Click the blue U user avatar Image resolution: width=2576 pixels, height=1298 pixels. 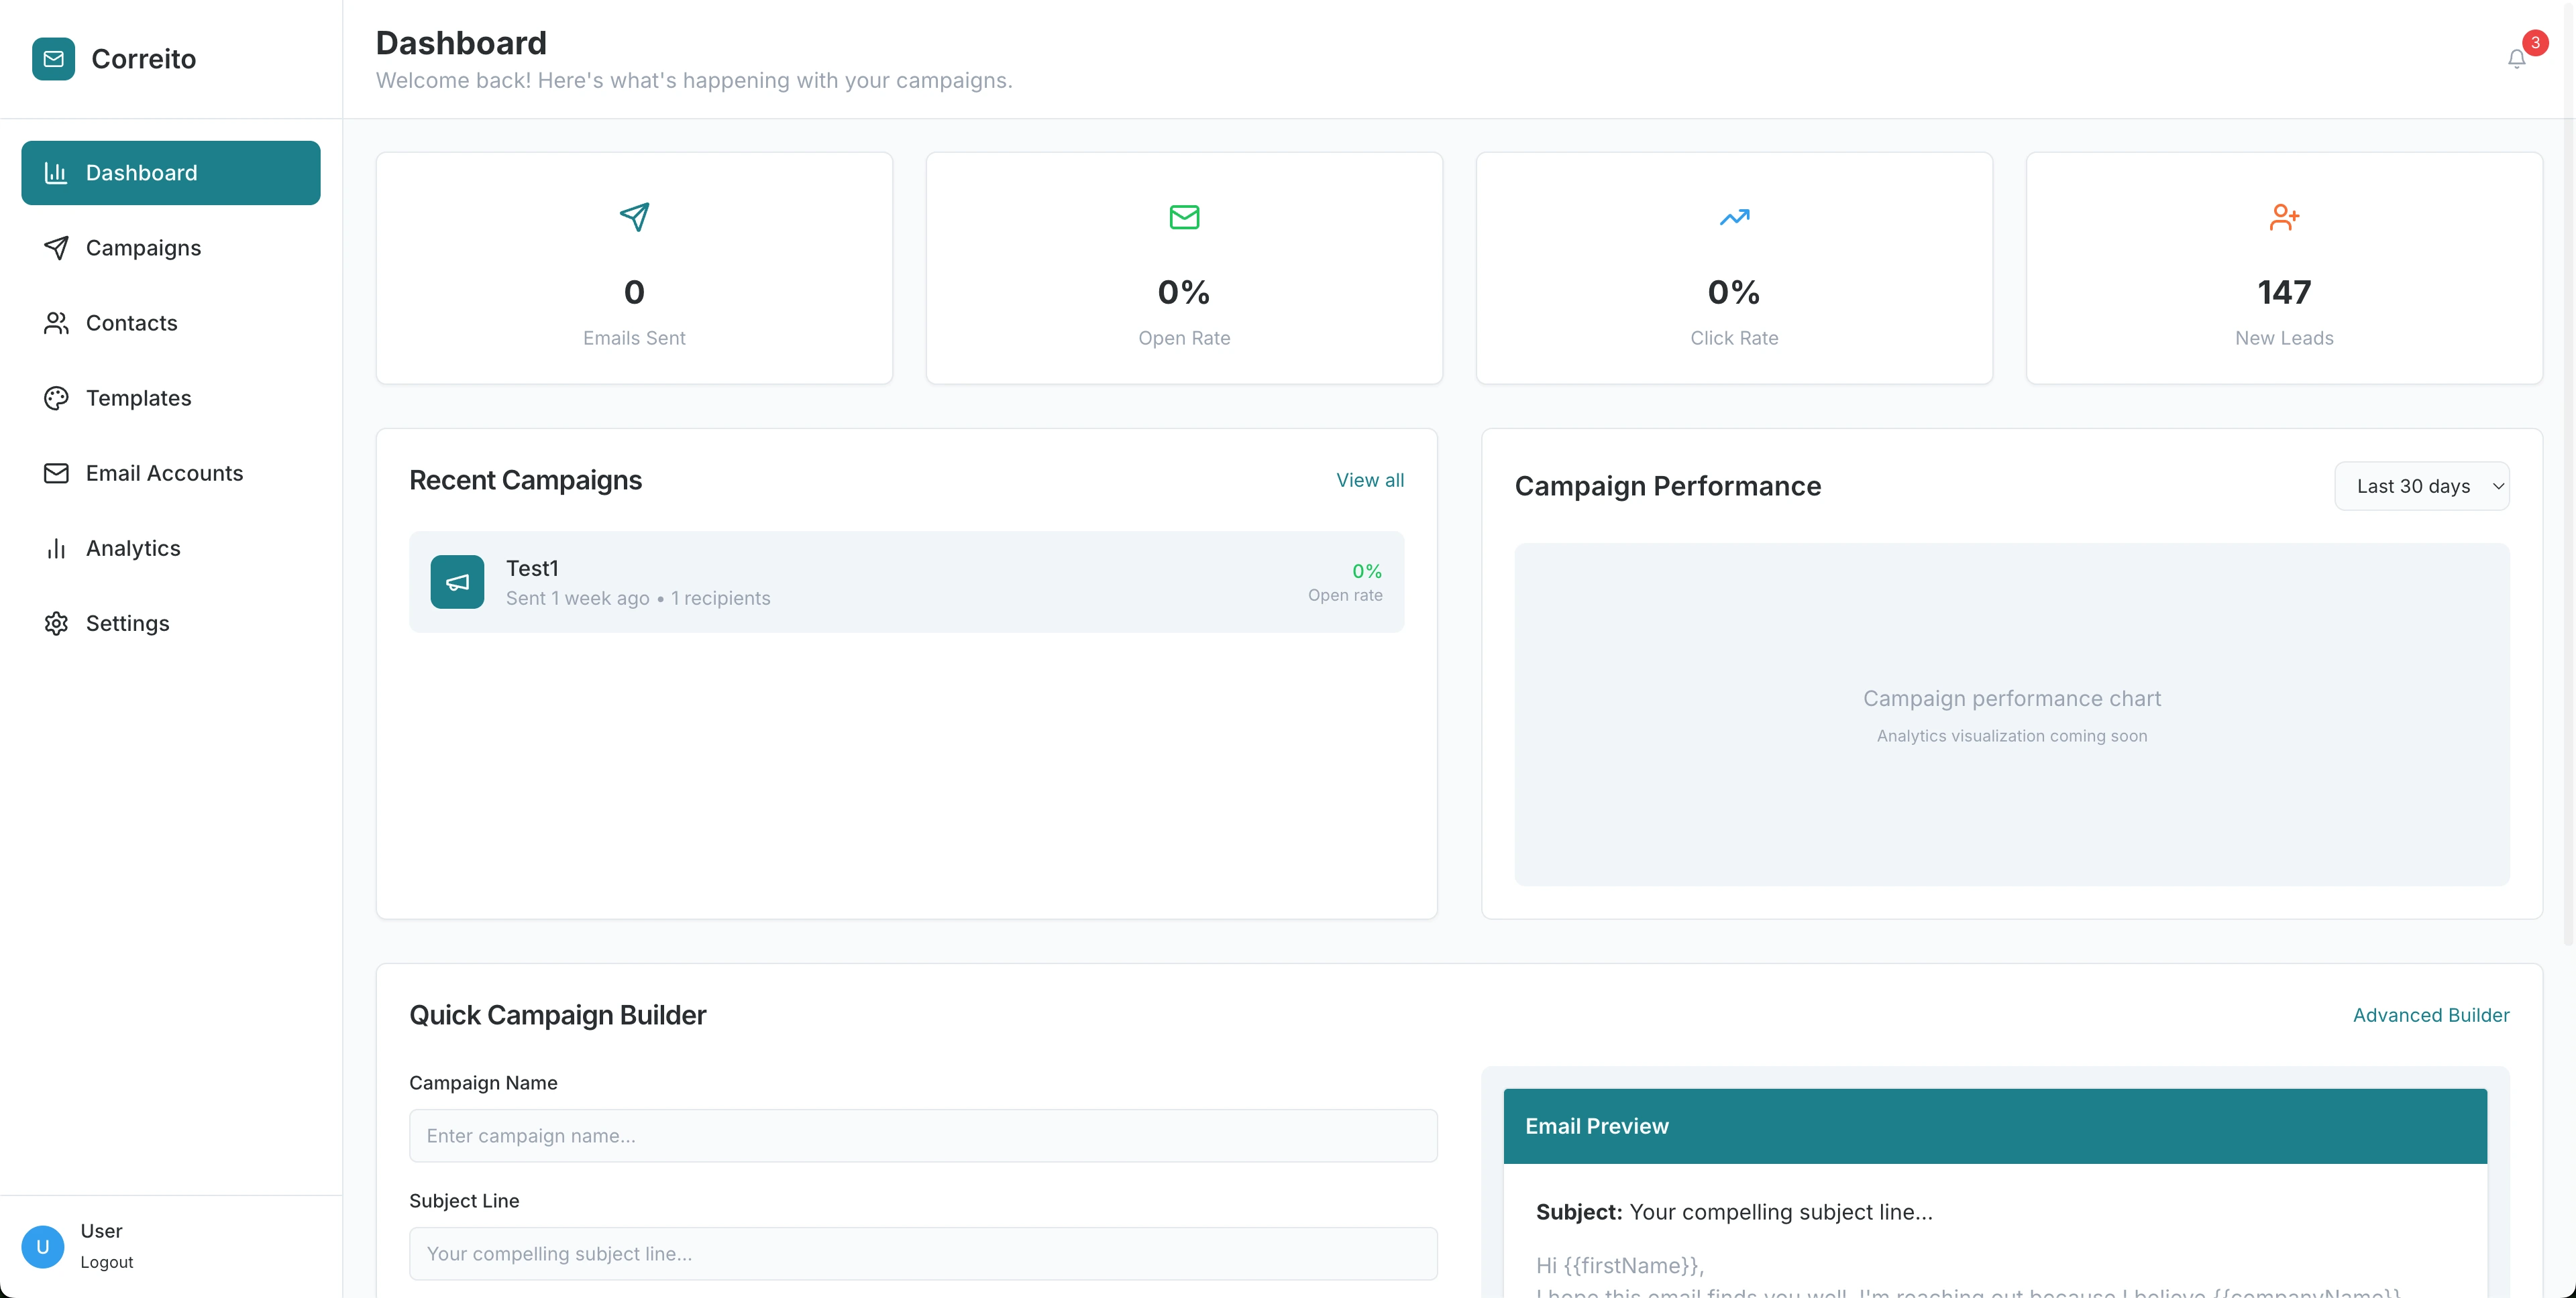point(43,1246)
